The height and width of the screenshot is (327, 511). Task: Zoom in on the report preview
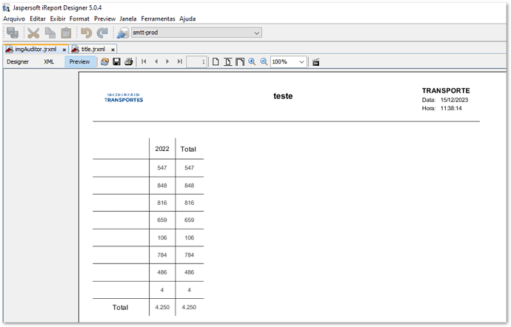(x=252, y=61)
